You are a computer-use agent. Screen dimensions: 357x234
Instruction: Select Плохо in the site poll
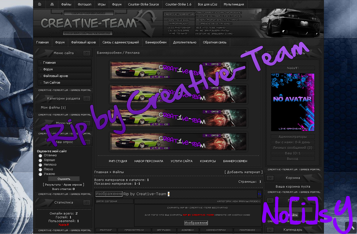click(40, 169)
